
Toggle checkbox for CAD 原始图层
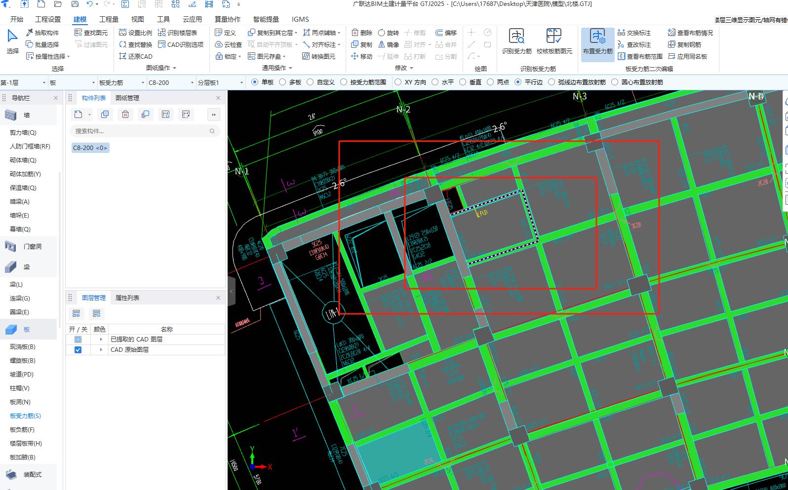click(78, 350)
